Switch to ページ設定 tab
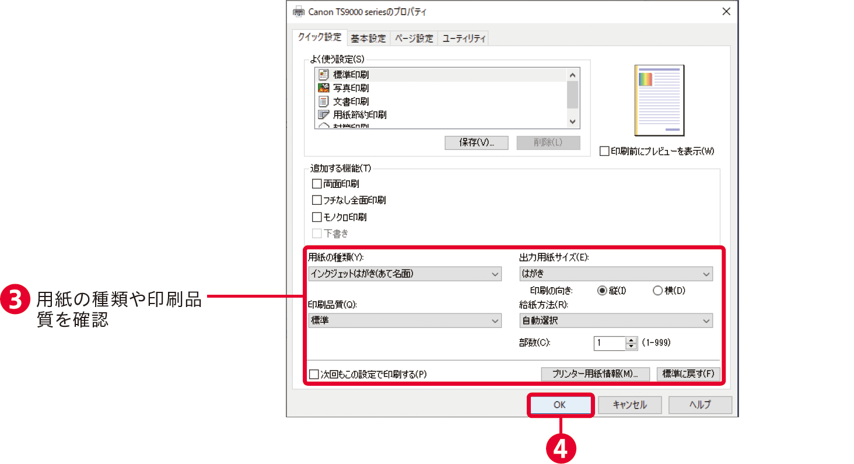 point(414,39)
